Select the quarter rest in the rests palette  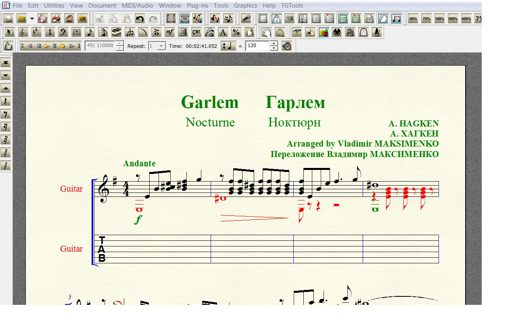(x=6, y=101)
